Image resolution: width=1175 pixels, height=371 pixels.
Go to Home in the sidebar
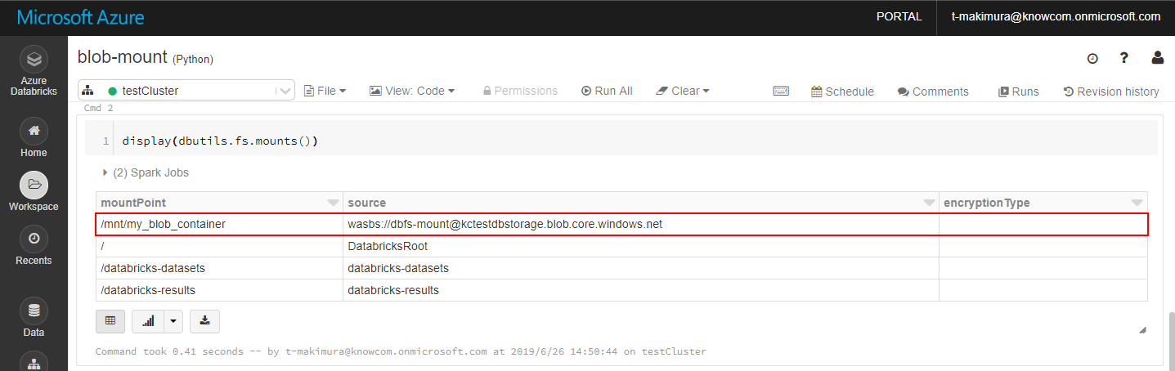[x=34, y=131]
